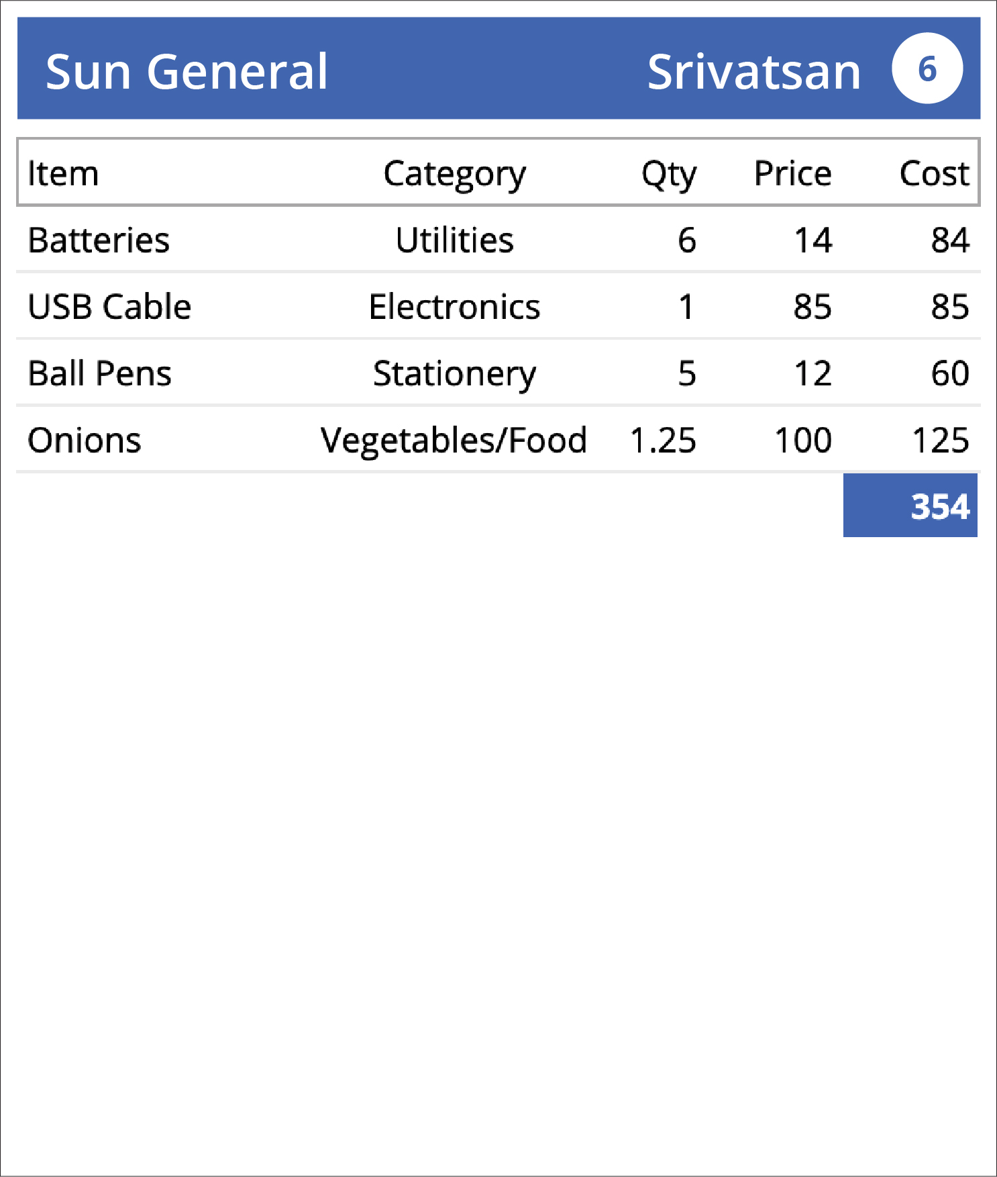Click the Qty column header

point(669,175)
